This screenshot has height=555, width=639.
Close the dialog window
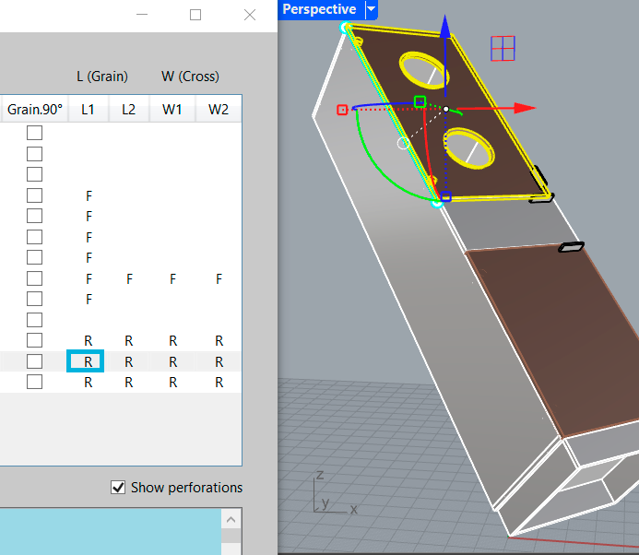[x=250, y=15]
